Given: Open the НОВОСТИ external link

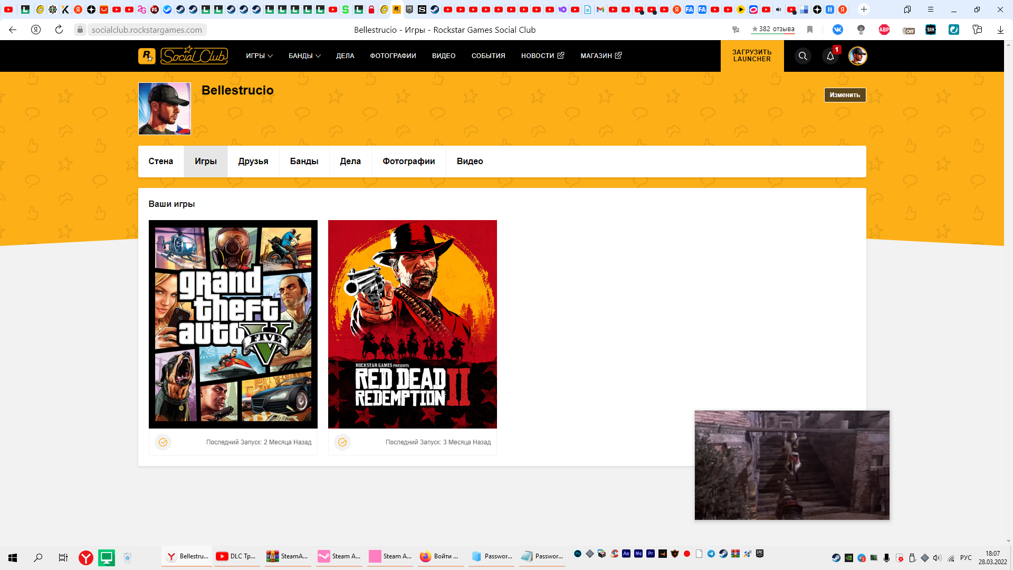Looking at the screenshot, I should coord(542,55).
